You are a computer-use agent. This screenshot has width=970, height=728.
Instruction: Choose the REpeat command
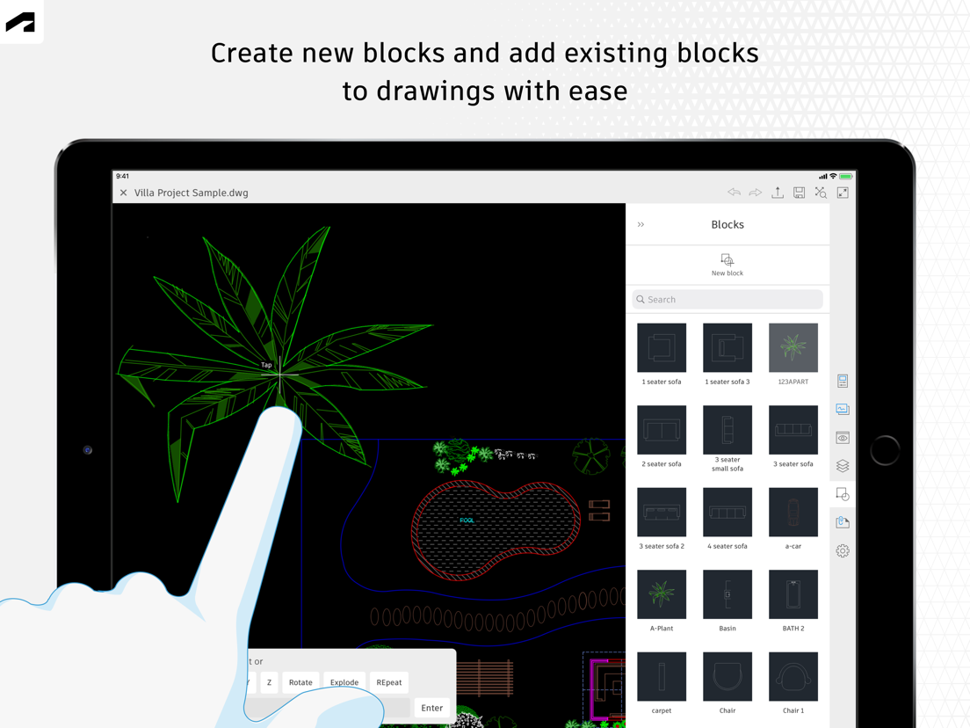click(388, 681)
